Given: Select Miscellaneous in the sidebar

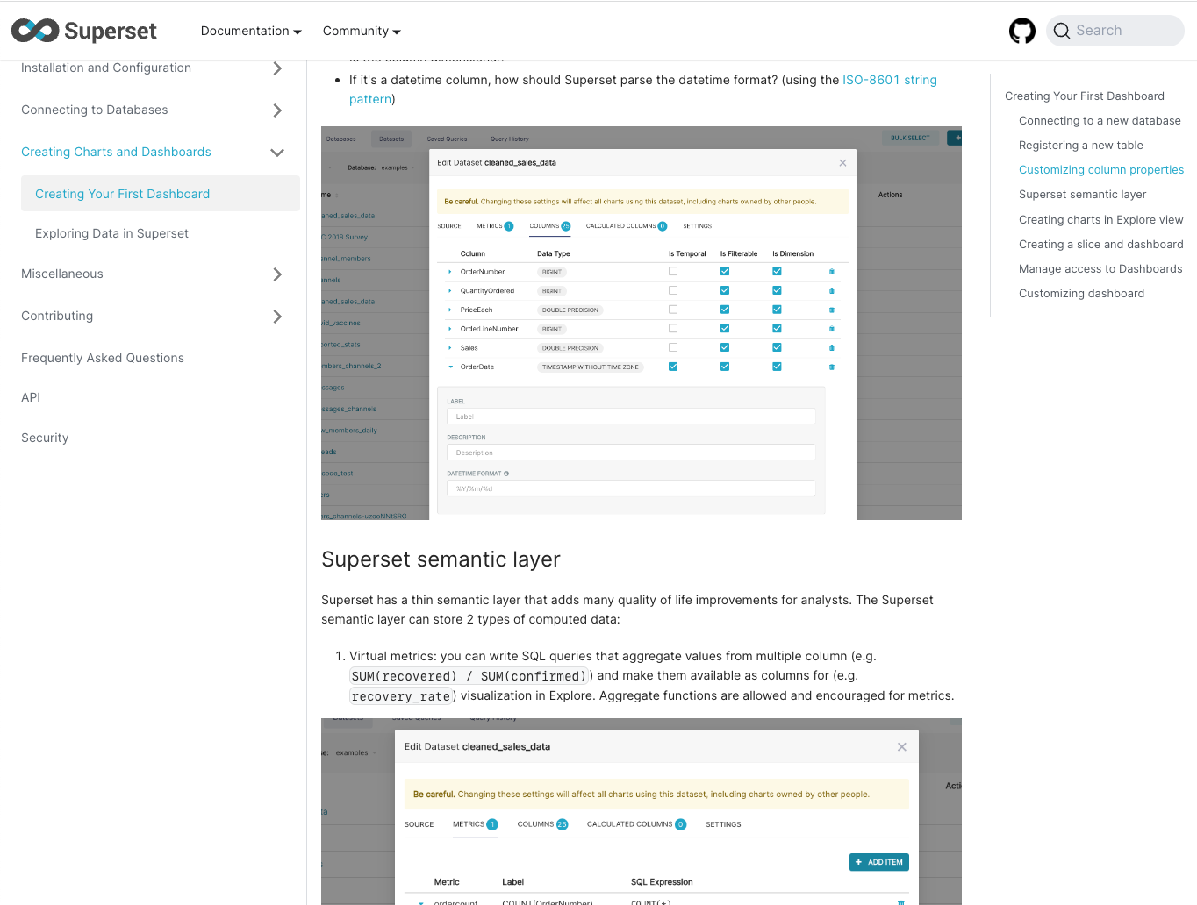Looking at the screenshot, I should click(62, 274).
